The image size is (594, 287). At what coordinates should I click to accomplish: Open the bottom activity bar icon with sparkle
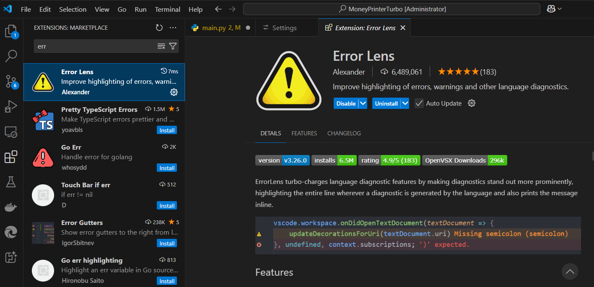click(x=11, y=257)
